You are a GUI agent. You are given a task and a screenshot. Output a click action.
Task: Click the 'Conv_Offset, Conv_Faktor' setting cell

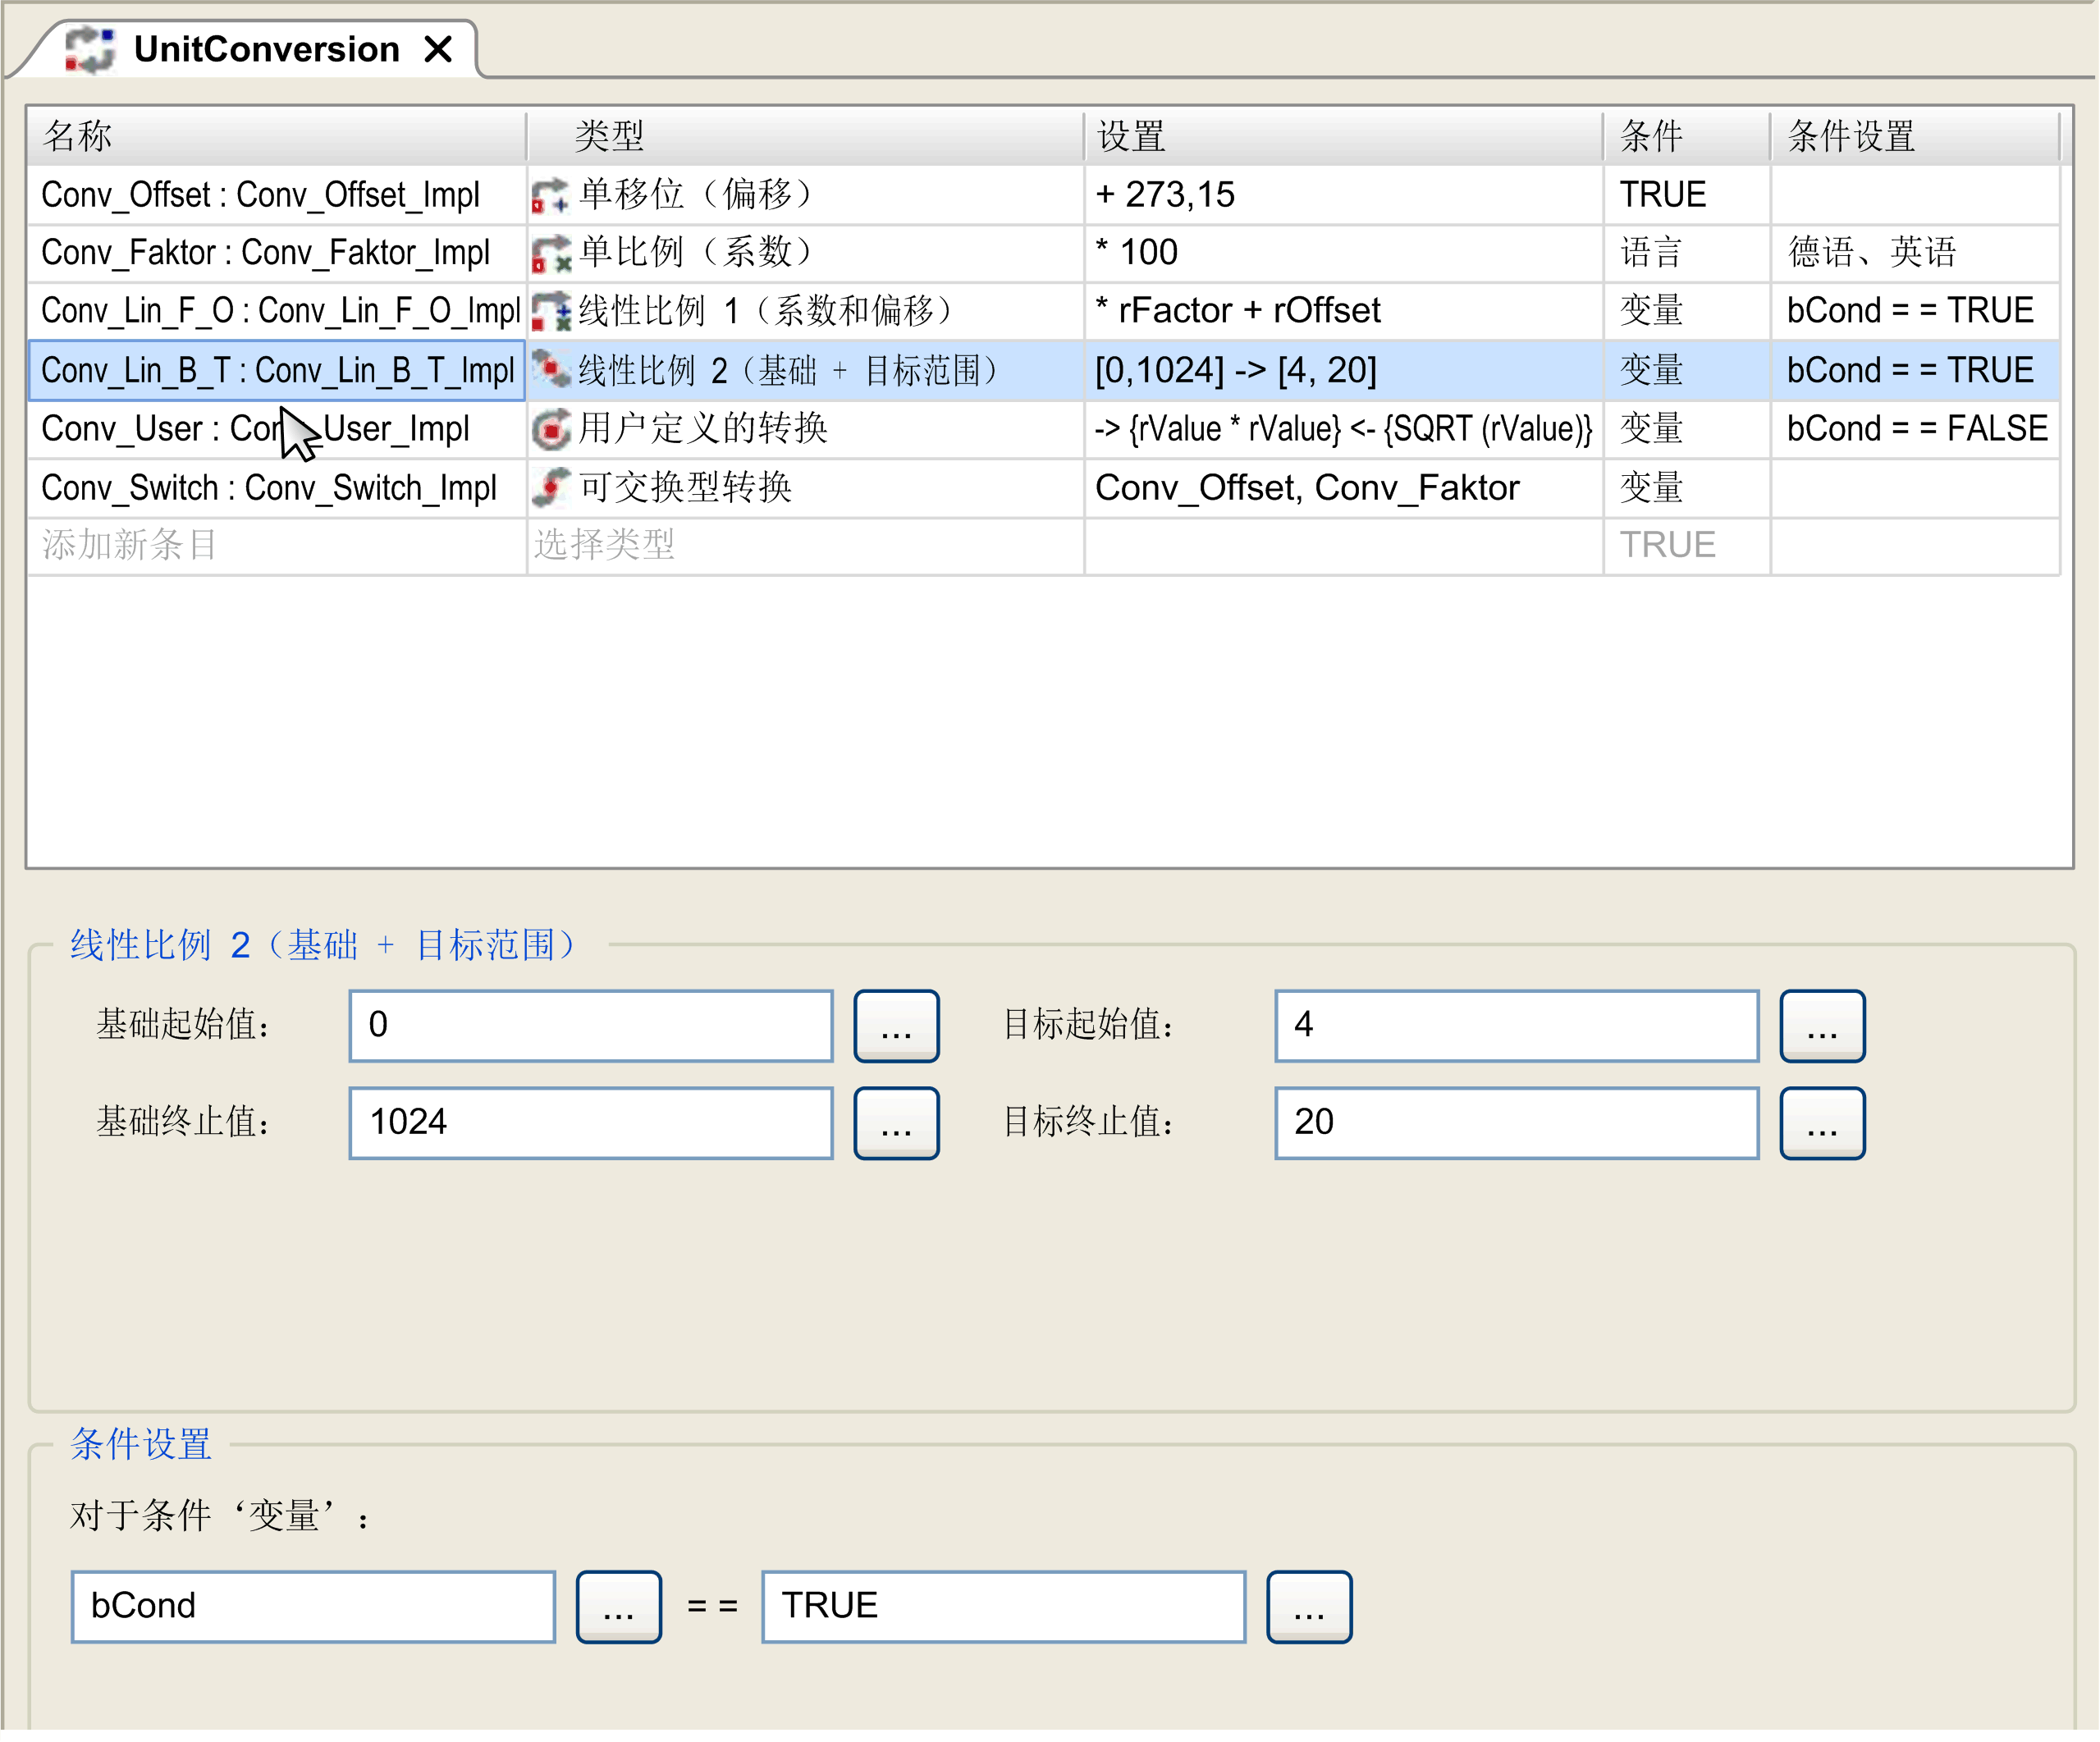coord(1343,488)
